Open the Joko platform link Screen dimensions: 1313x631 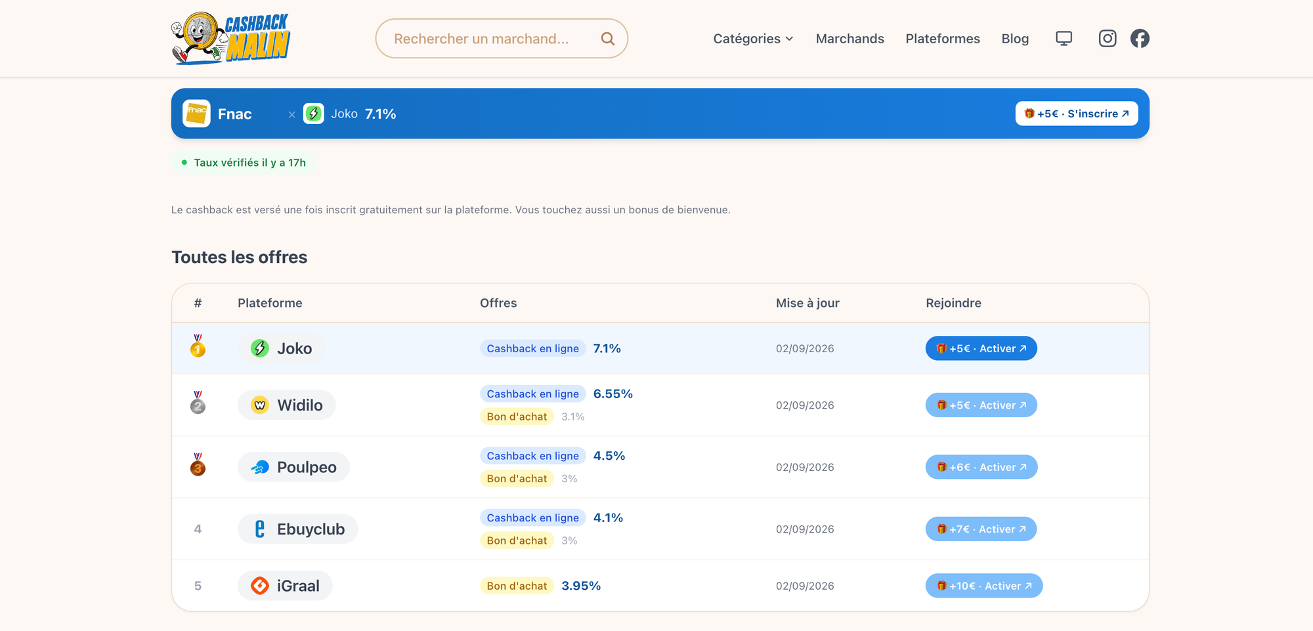coord(281,348)
